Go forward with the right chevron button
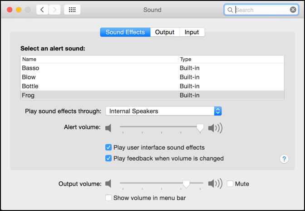305x211 pixels. coord(54,10)
